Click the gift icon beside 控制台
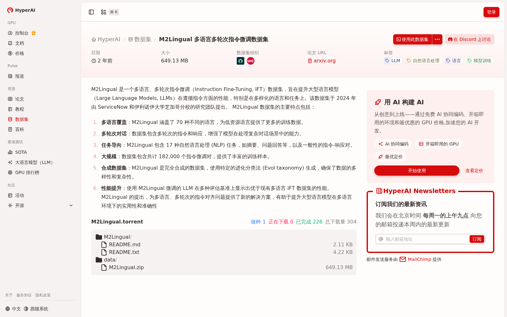 click(34, 33)
